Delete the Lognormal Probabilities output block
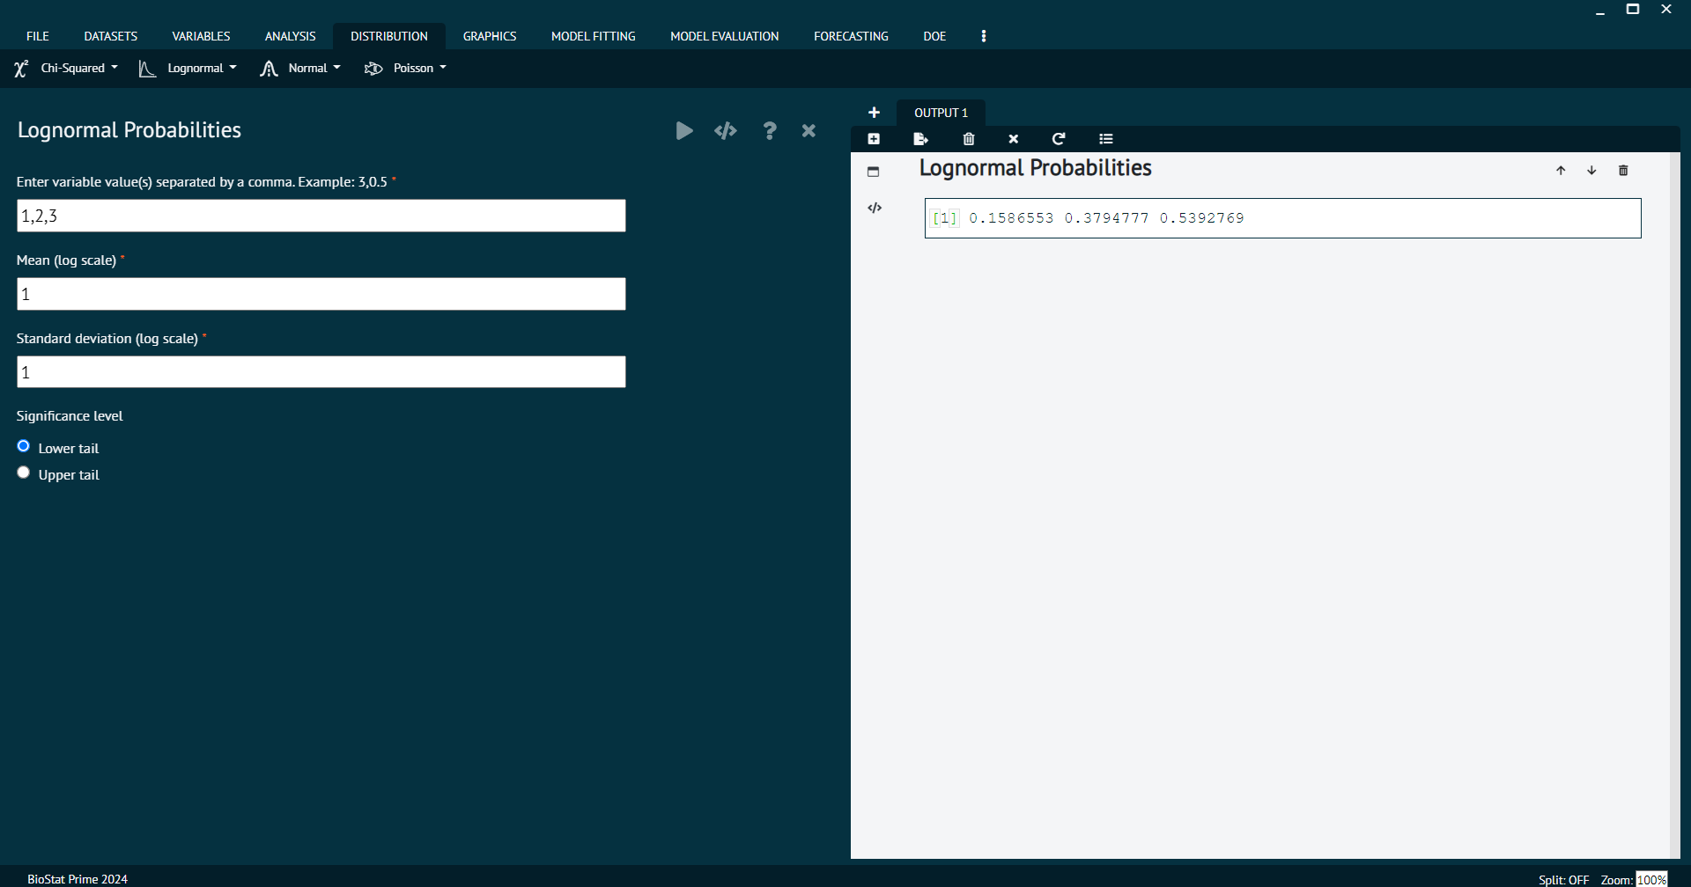This screenshot has height=887, width=1691. click(x=1624, y=171)
